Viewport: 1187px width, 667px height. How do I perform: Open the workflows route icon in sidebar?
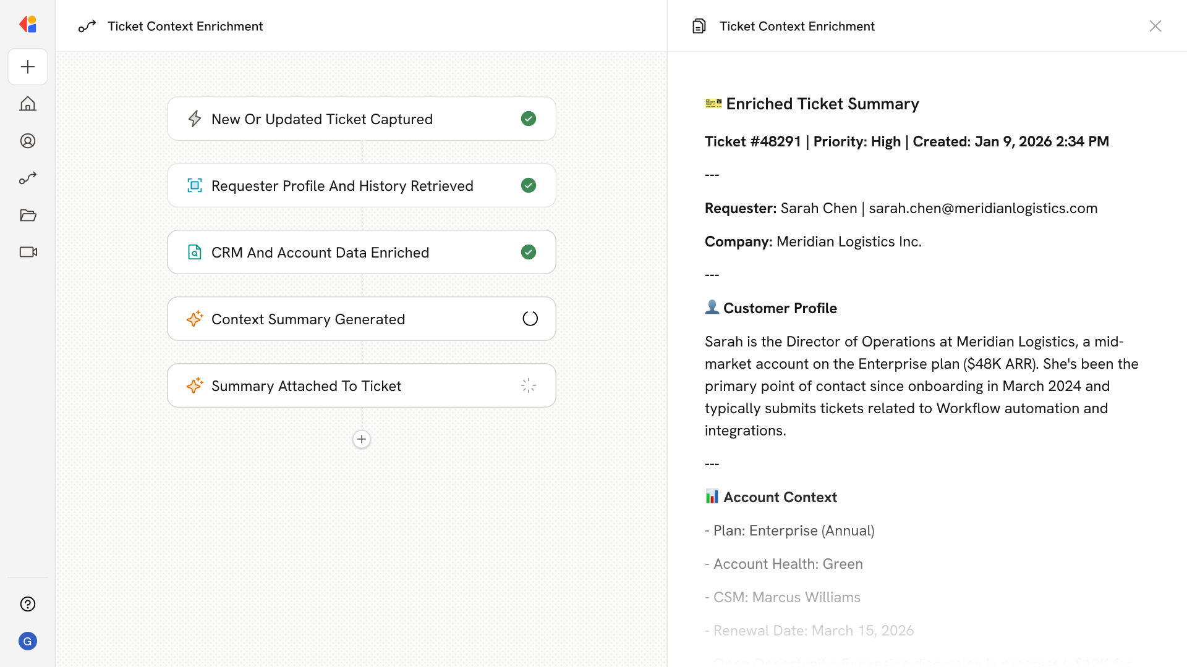[28, 178]
